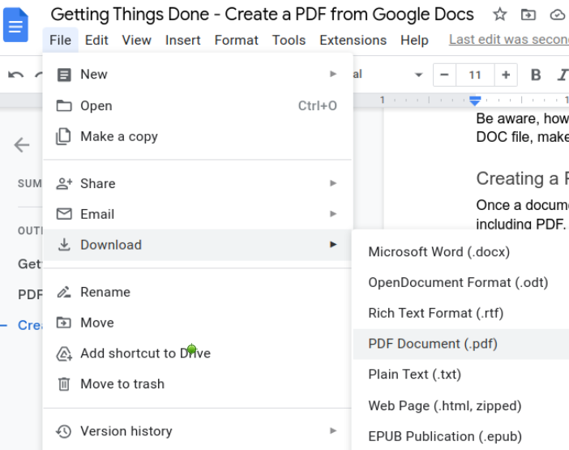Close the outline with the back arrow

21,145
